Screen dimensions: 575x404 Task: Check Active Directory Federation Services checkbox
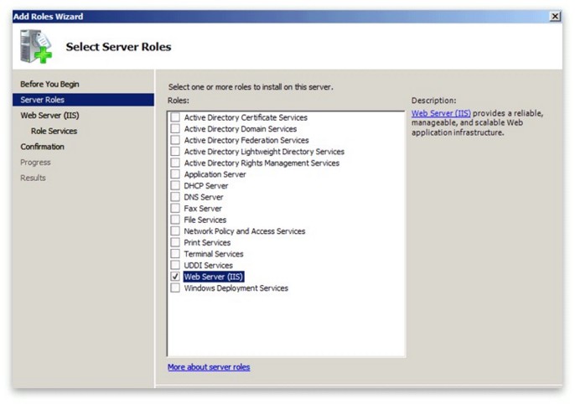point(175,140)
